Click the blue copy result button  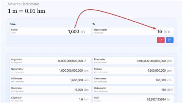click(170, 40)
